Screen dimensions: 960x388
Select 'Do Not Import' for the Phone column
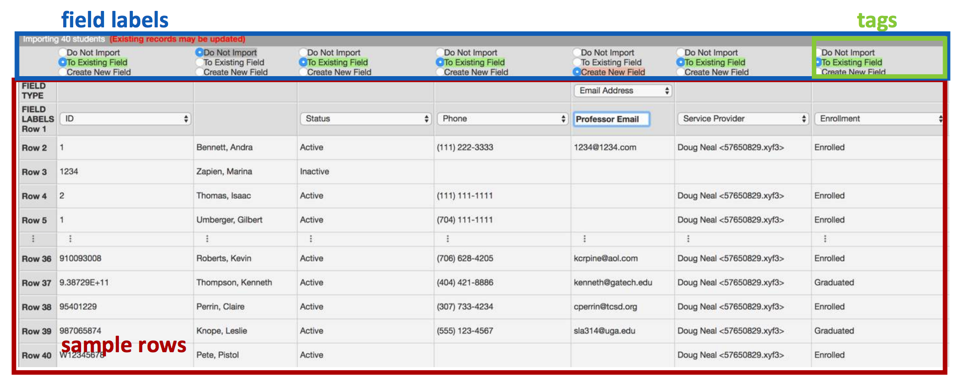(440, 52)
